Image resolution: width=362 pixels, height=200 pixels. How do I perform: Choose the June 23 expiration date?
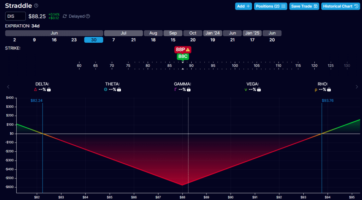(74, 40)
